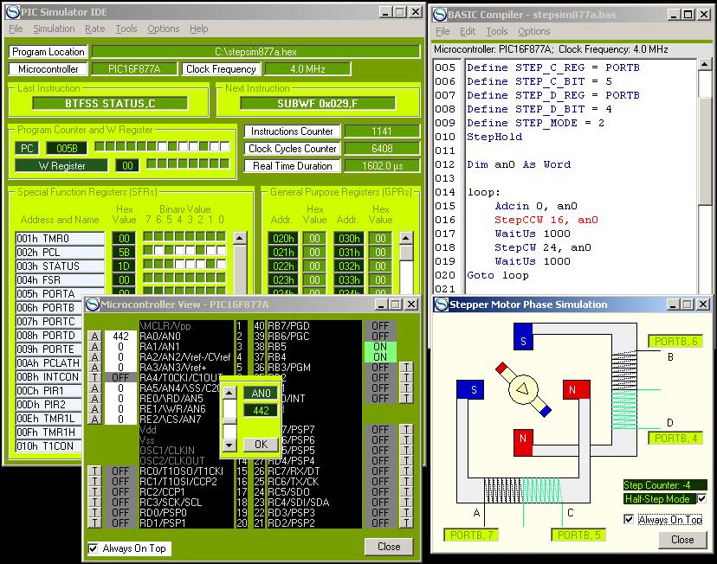This screenshot has width=717, height=564.
Task: Click the 020h general purpose register address
Action: coord(283,239)
